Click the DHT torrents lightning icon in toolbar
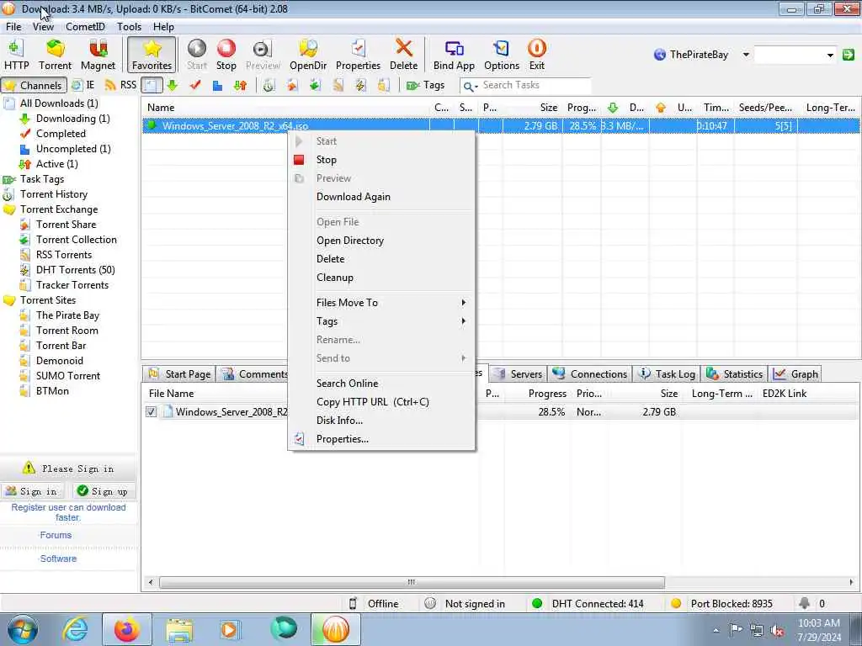The height and width of the screenshot is (646, 862). (x=360, y=85)
